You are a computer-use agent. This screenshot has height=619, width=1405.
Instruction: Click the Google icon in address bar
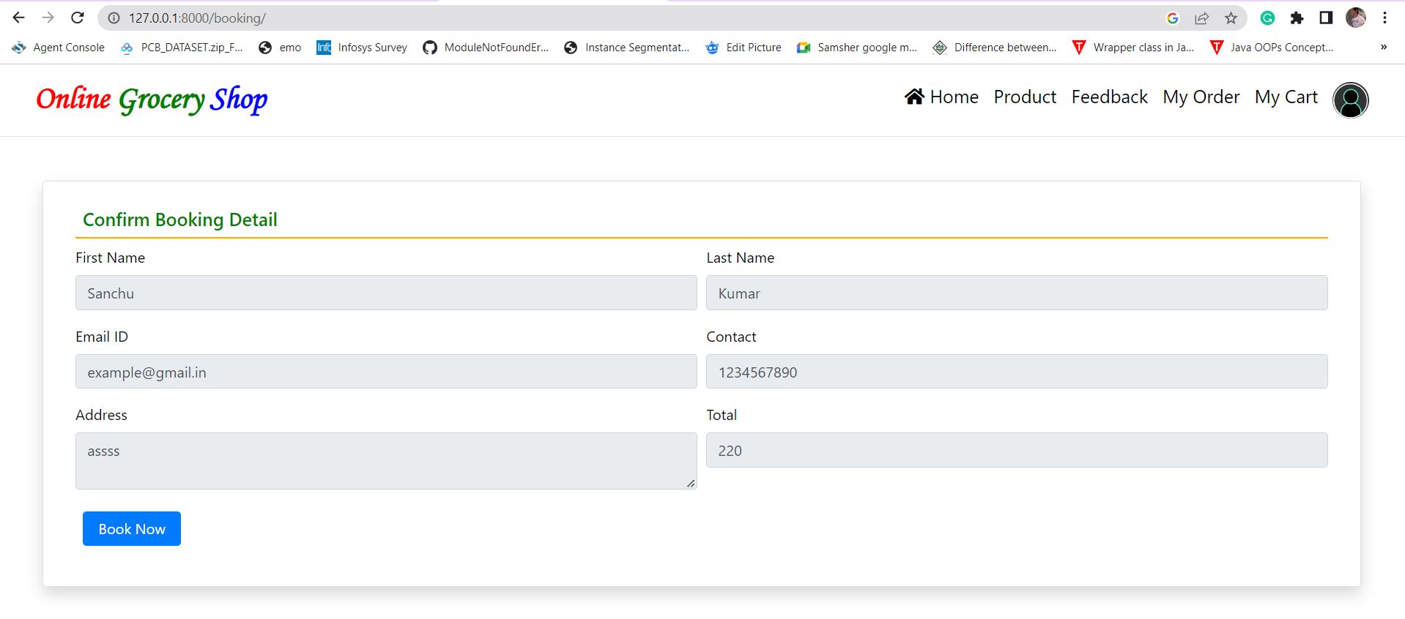(1172, 18)
